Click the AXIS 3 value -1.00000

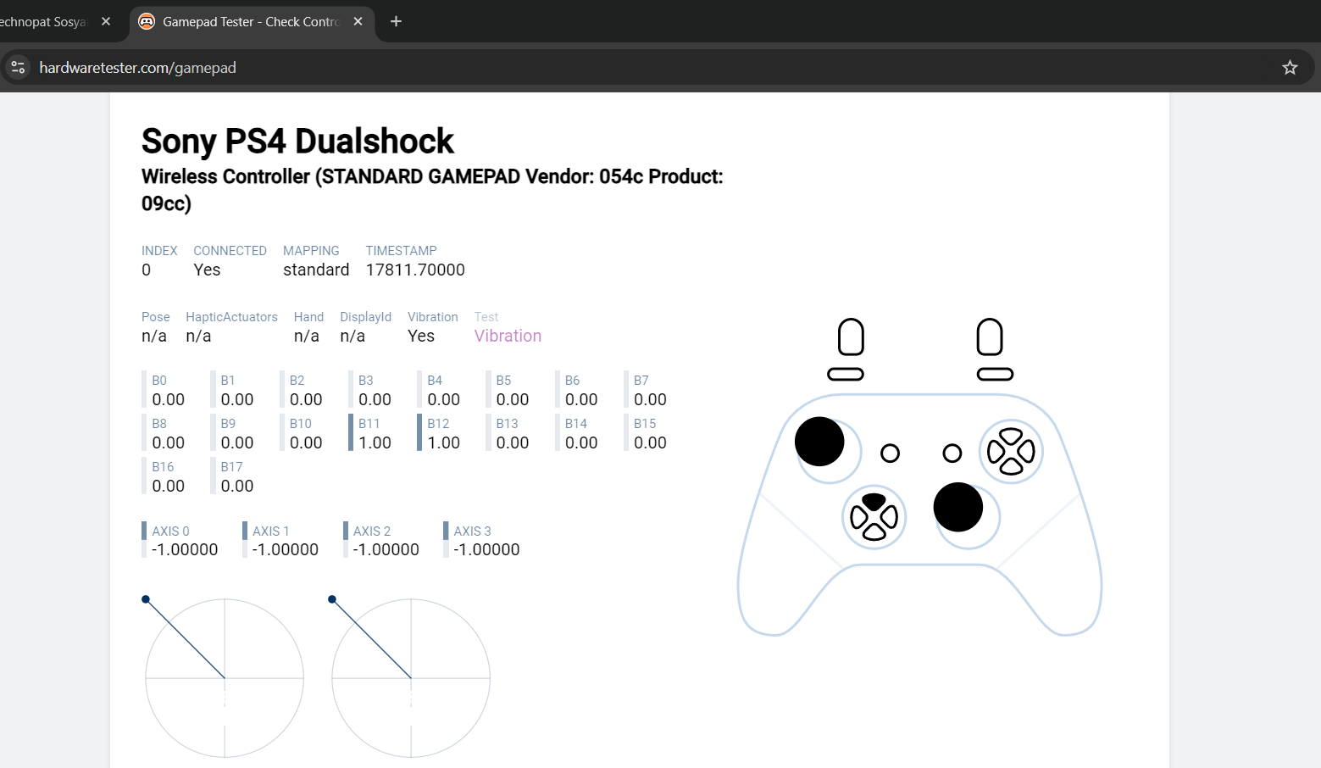click(x=486, y=549)
